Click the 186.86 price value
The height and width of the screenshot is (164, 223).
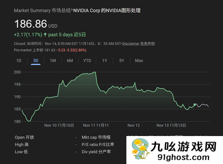tap(30, 24)
